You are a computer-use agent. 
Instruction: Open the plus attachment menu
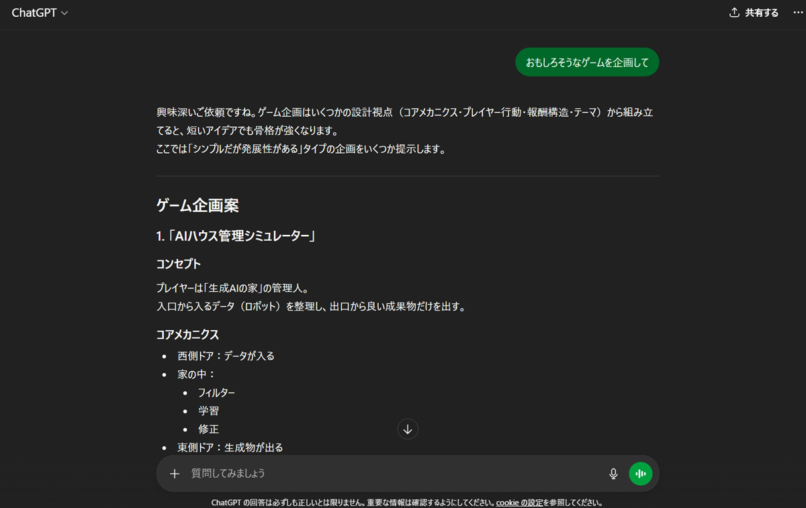coord(175,474)
